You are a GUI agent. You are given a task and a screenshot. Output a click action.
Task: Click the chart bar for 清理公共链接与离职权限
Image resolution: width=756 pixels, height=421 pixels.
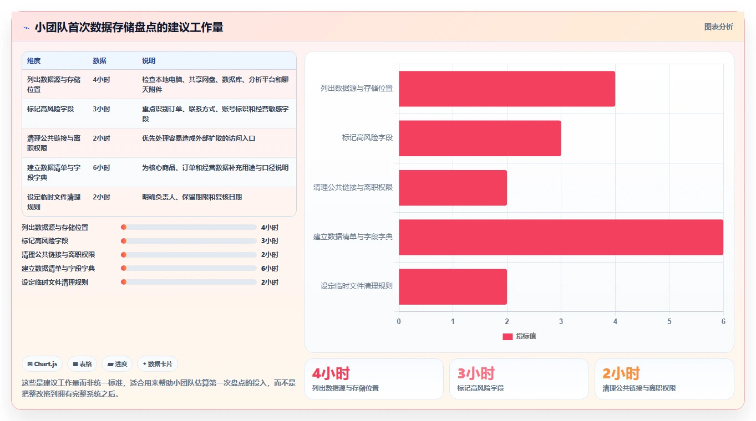(453, 188)
